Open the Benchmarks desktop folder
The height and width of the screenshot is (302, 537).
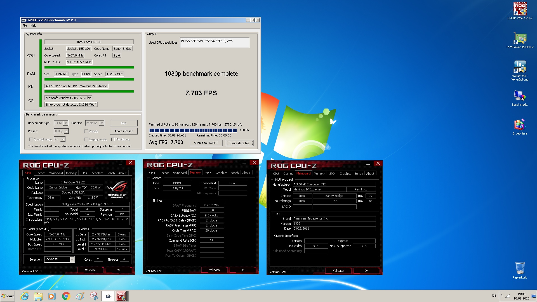tap(520, 98)
